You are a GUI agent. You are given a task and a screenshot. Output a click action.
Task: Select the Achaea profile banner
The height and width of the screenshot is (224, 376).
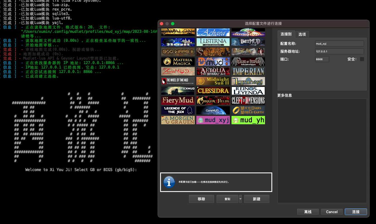(x=213, y=32)
